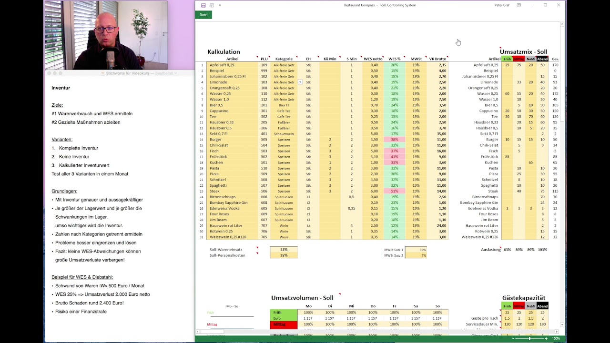
Task: Click the Ziele: underlined heading
Action: [x=57, y=105]
